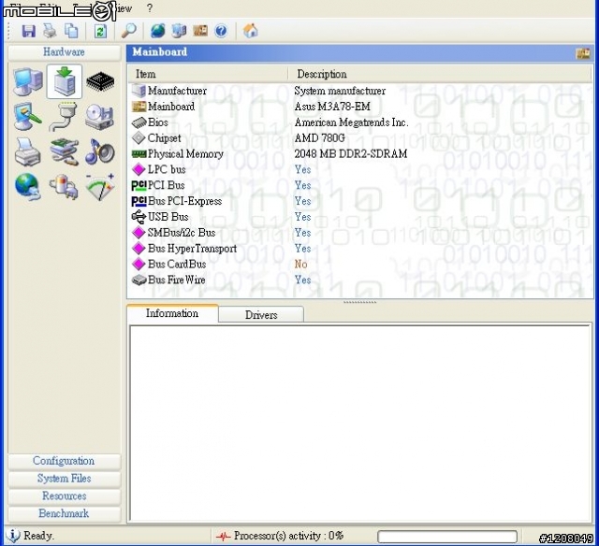Select the Physical Memory row
The width and height of the screenshot is (599, 546).
coord(359,153)
